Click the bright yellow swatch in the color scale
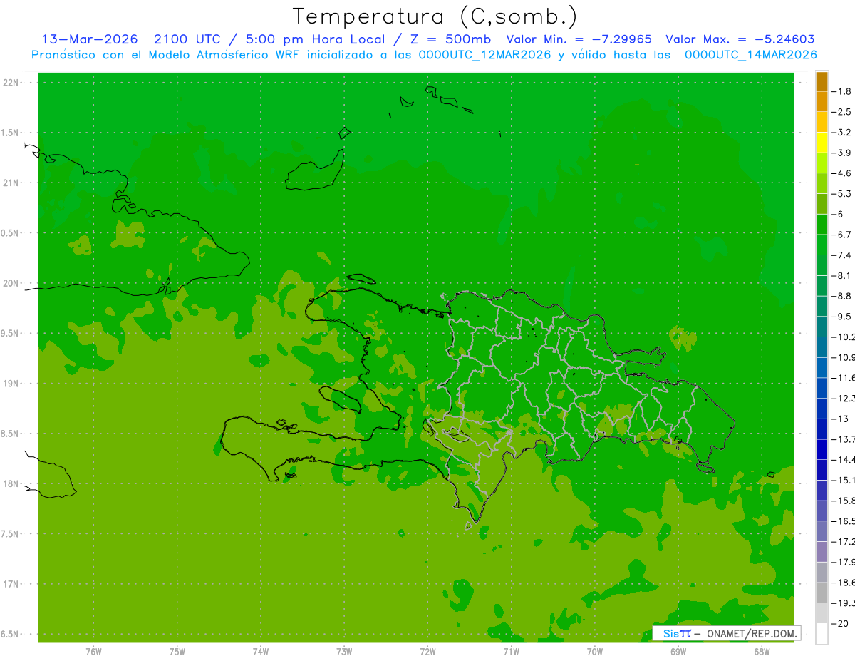The width and height of the screenshot is (855, 661). [x=822, y=143]
